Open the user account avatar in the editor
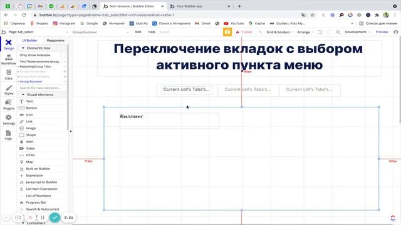The height and width of the screenshot is (225, 401). point(396,32)
